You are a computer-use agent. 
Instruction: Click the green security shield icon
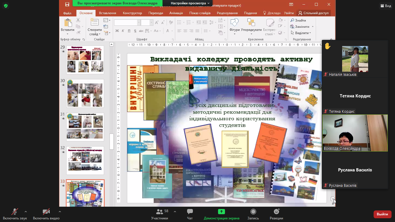pyautogui.click(x=6, y=6)
